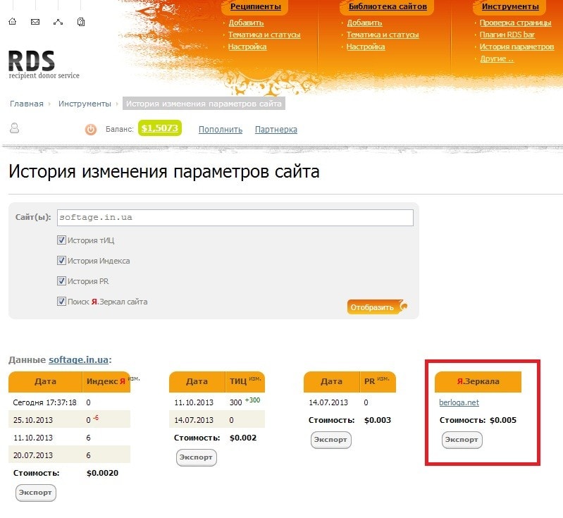563x518 pixels.
Task: Toggle Поиск Я.Зеркал сайта checkbox
Action: coord(61,302)
